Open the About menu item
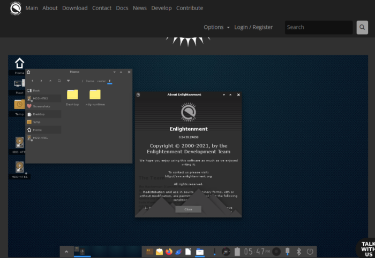The image size is (375, 258). (50, 8)
